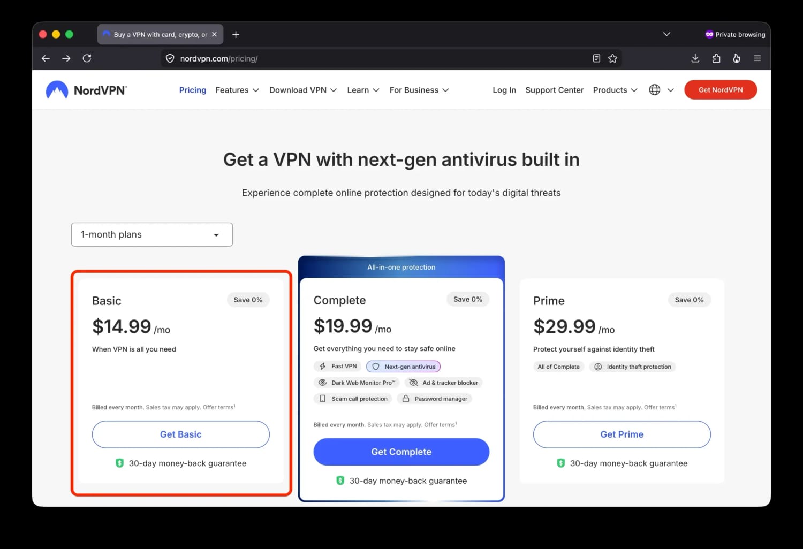803x549 pixels.
Task: Open the globe language selector
Action: coord(654,90)
